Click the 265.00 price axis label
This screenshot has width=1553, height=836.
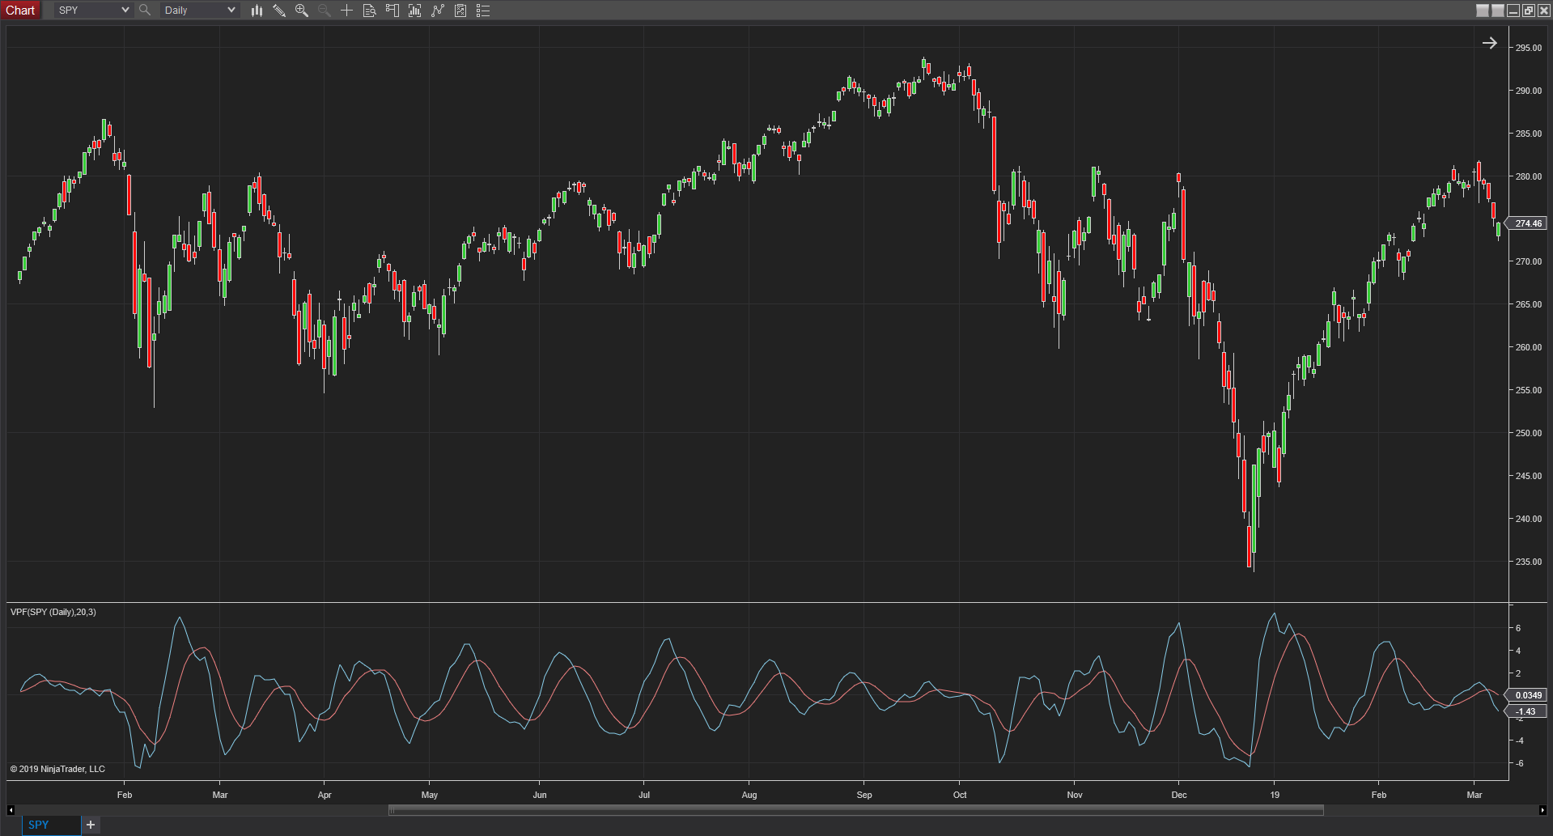pyautogui.click(x=1529, y=304)
